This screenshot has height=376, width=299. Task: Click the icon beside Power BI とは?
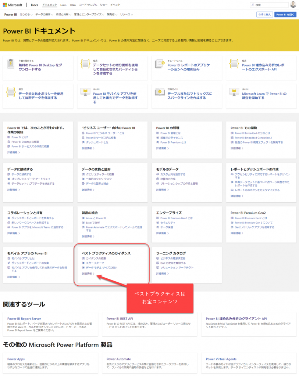coord(9,137)
